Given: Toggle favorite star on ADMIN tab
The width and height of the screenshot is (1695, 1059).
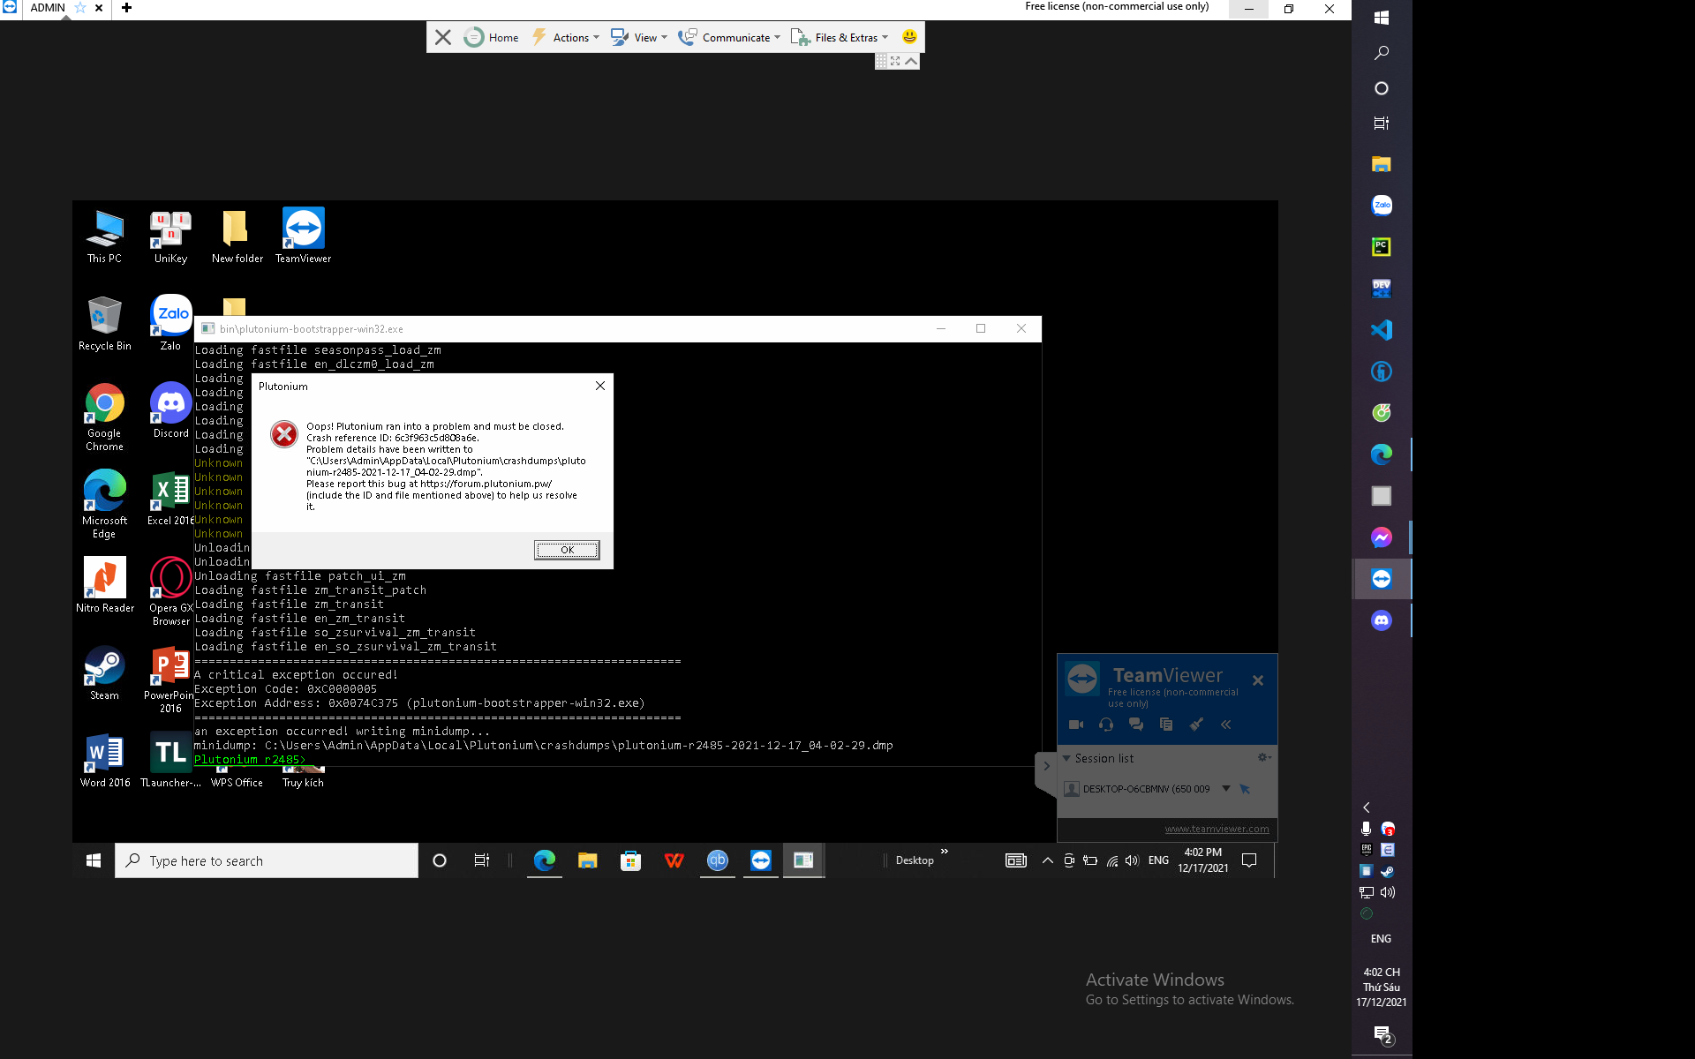Looking at the screenshot, I should click(x=79, y=8).
